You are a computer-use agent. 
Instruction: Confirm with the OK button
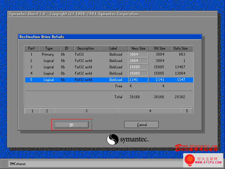pos(71,125)
